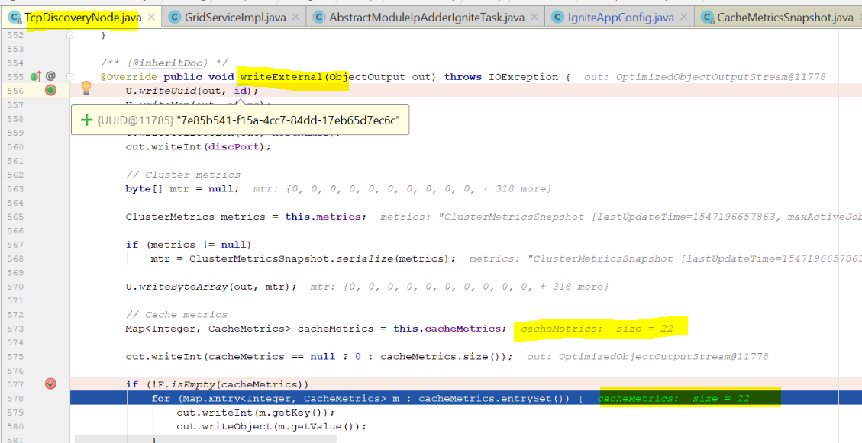
Task: Close the GridServiceImpl.java tab
Action: point(295,18)
